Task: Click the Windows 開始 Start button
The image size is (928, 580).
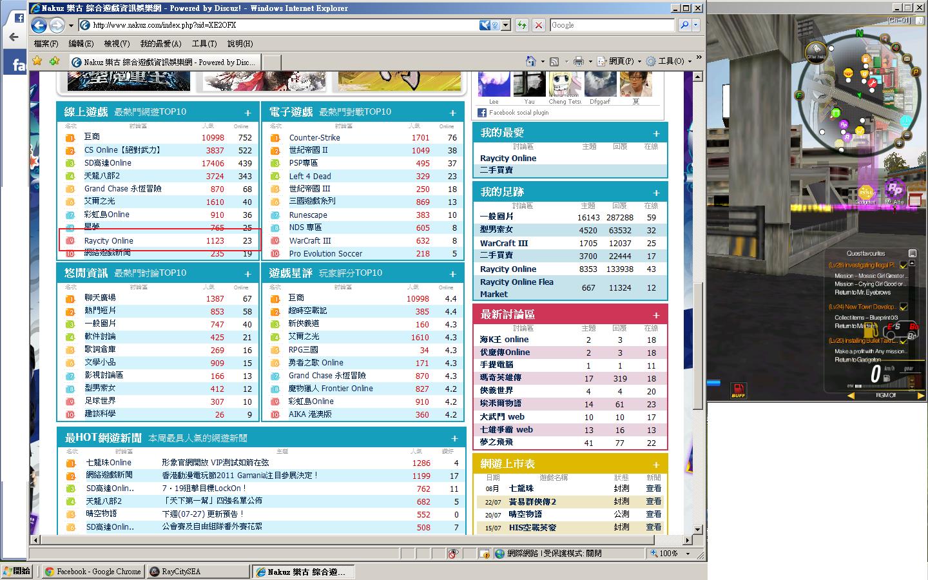Action: [16, 571]
